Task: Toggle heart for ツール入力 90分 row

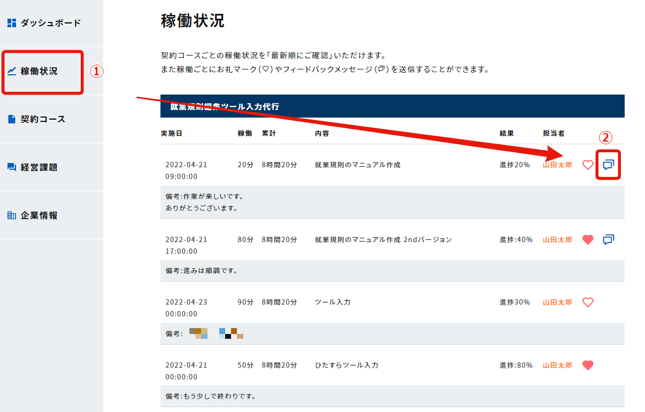Action: (x=588, y=302)
